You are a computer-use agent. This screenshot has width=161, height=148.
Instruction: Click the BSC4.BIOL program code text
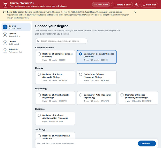click(x=105, y=80)
